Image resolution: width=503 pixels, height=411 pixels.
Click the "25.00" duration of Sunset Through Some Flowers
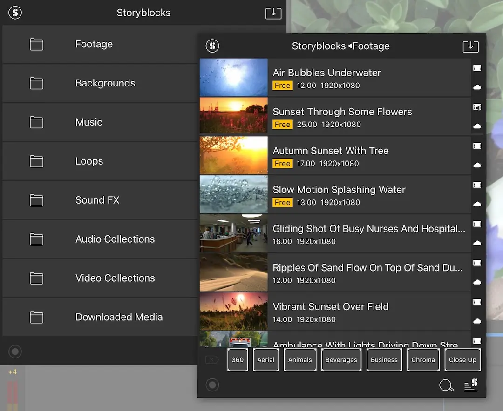pos(306,125)
